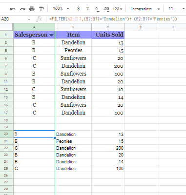Click cell with 200 in row 7

tap(108, 66)
